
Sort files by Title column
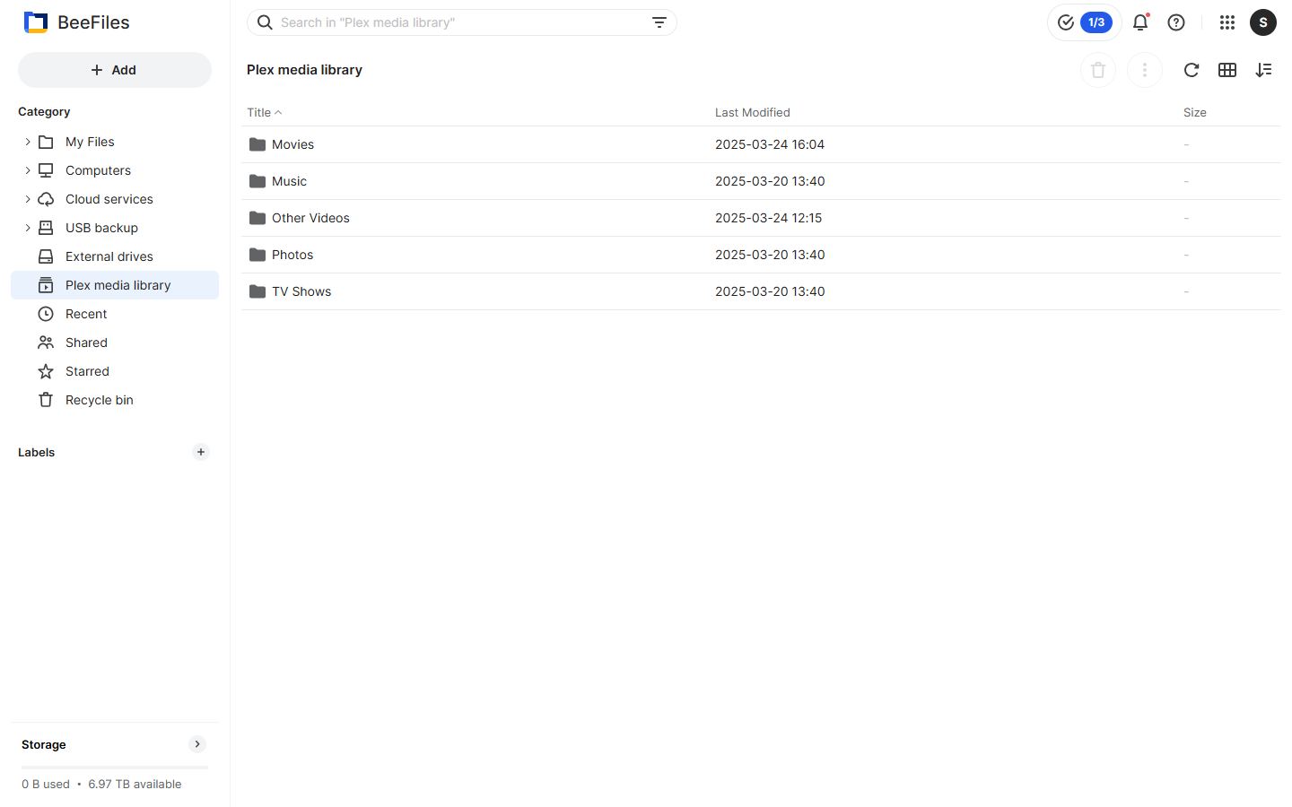[259, 112]
